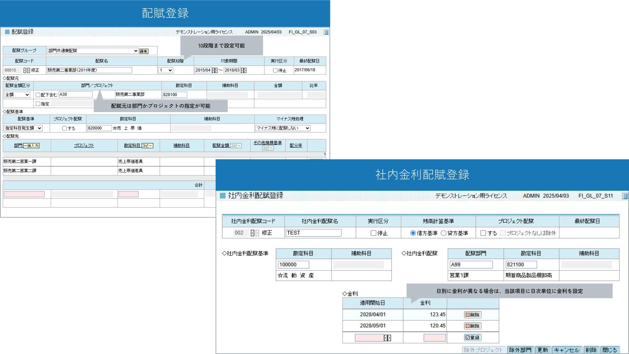Click the 配分率 column header link

click(x=296, y=146)
